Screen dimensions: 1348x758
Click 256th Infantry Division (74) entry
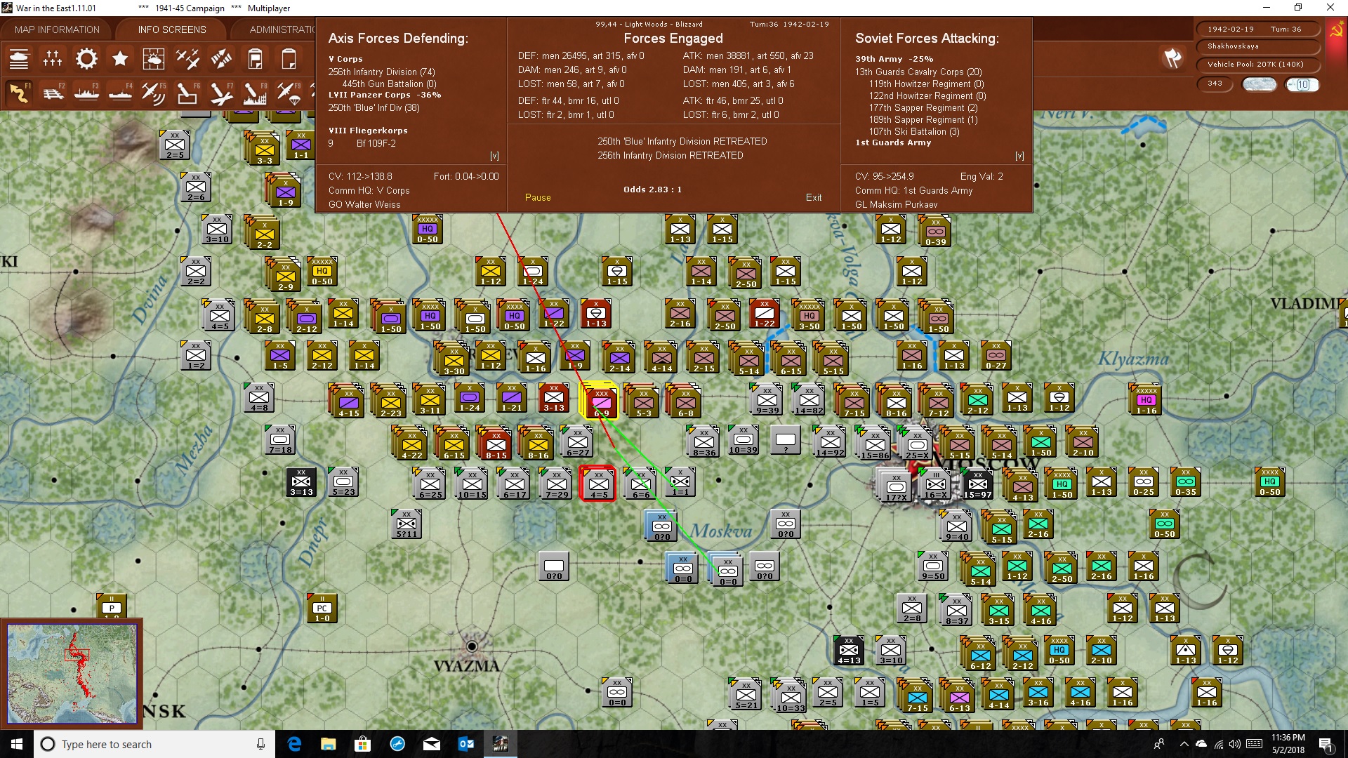click(382, 72)
